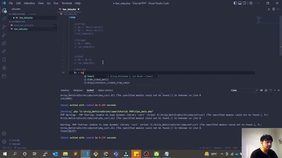The image size is (282, 158).
Task: Choose the touch autocomplete suggestion
Action: (120, 76)
